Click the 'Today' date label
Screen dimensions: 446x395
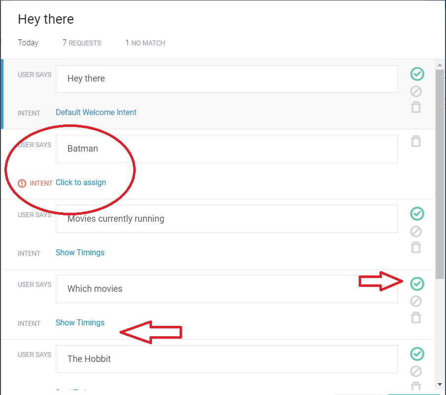(28, 42)
